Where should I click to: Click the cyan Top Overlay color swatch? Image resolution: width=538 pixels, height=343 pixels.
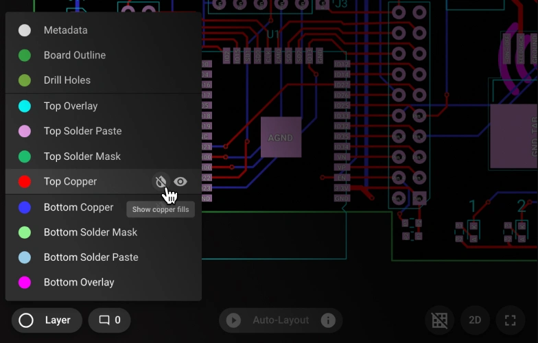25,106
